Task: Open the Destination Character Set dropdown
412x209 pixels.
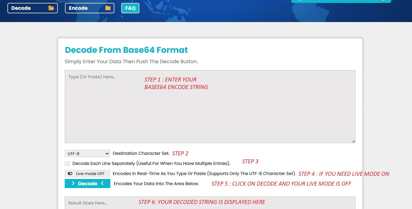Action: [87, 153]
